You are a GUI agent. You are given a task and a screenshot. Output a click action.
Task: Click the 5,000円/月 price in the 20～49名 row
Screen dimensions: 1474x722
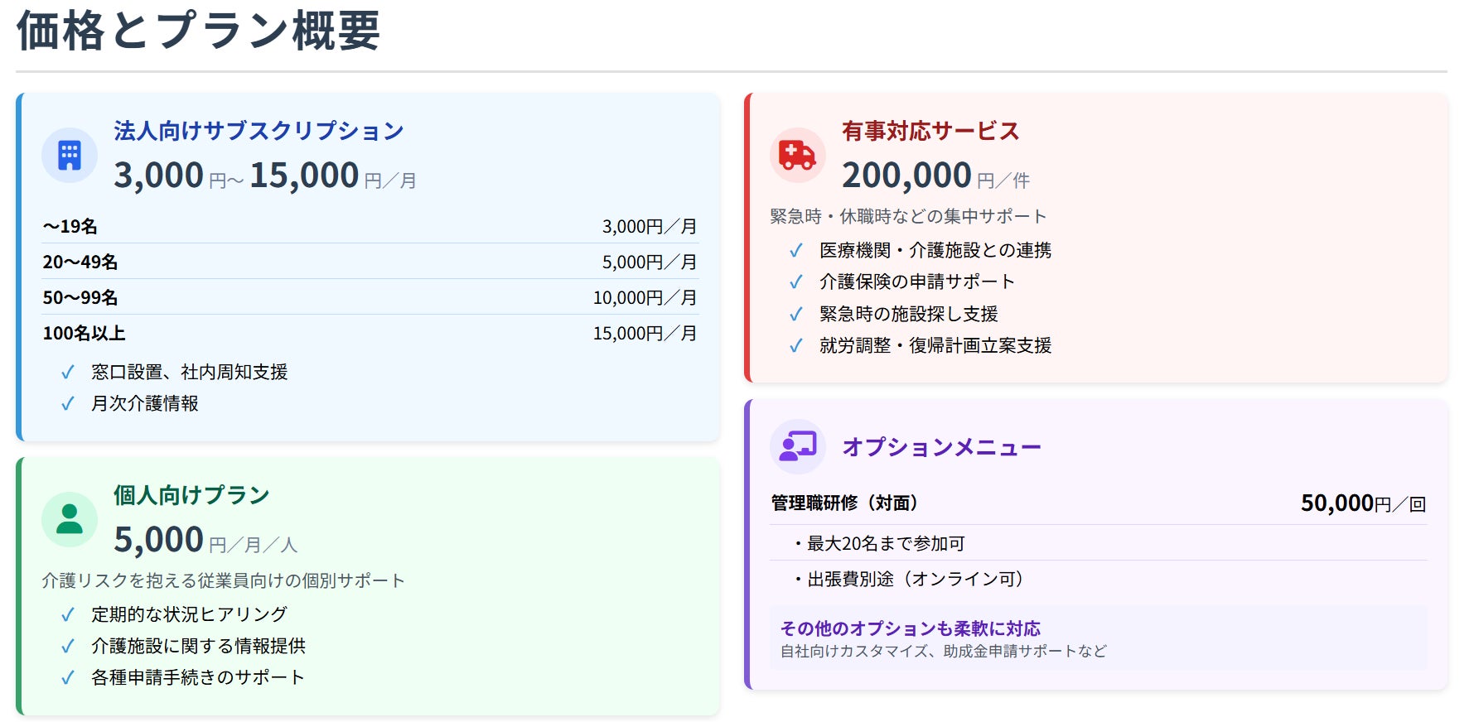click(x=650, y=262)
